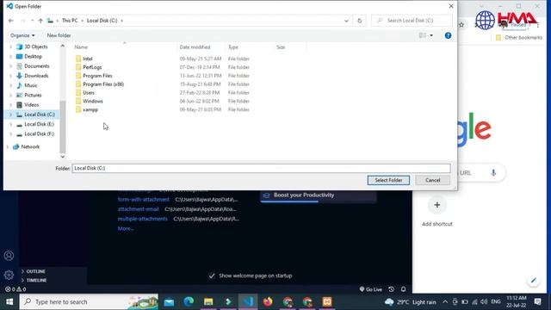Click the More... link in VS Code
Viewport: 551px width, 310px height.
click(x=126, y=228)
